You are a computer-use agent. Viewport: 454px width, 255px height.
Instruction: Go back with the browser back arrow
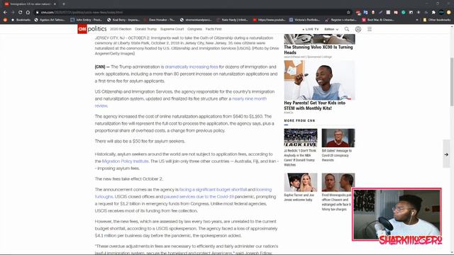[5, 13]
